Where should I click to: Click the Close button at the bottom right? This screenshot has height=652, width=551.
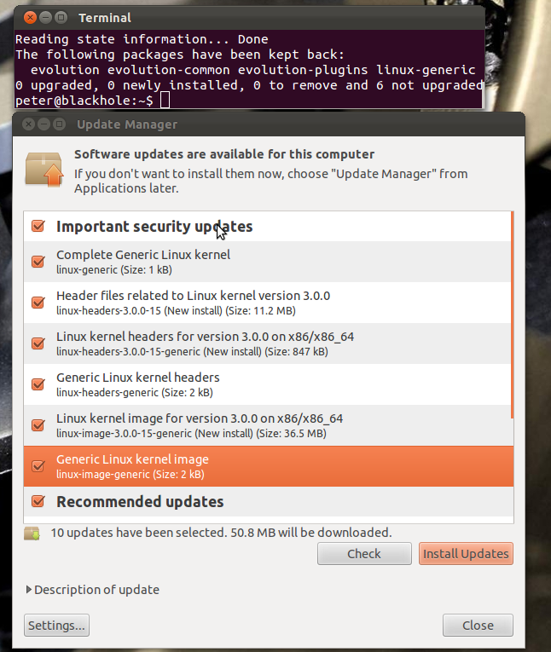click(478, 626)
